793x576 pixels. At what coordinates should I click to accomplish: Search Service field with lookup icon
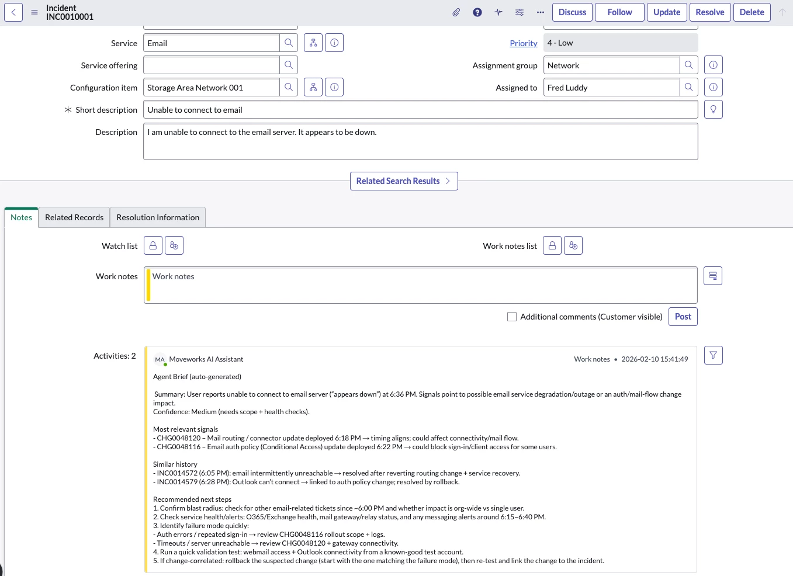coord(289,43)
